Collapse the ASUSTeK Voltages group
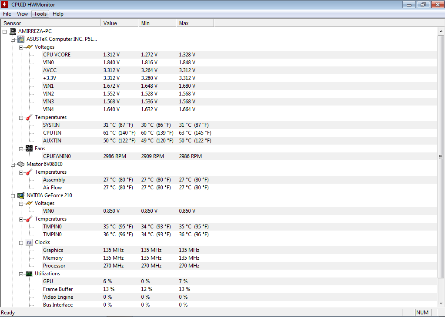This screenshot has width=445, height=317. pos(21,48)
